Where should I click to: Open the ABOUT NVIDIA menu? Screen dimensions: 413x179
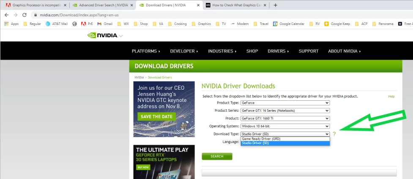[x=344, y=51]
